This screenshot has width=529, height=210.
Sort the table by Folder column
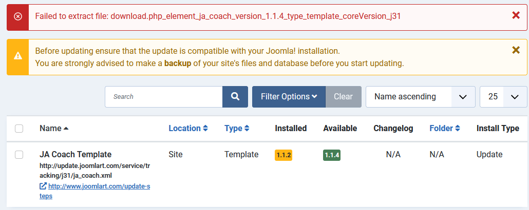[x=445, y=129]
